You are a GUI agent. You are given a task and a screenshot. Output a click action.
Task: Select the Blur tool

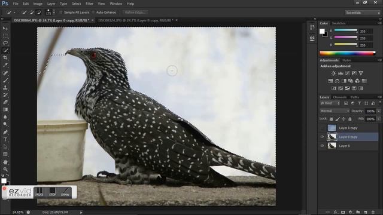pos(5,117)
